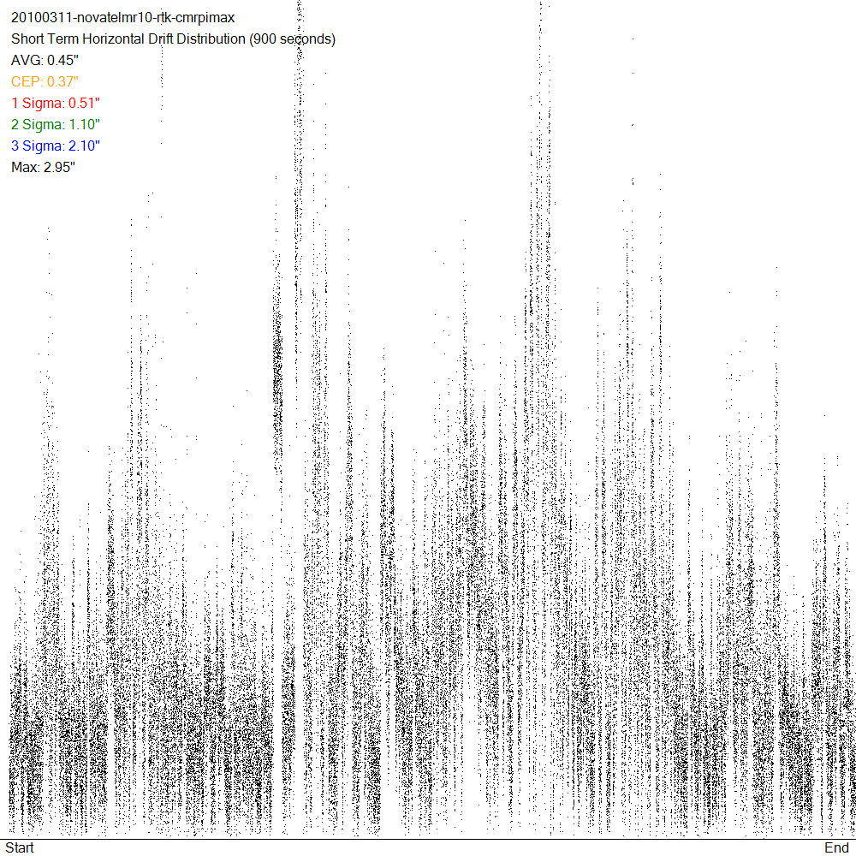Pick the green 2 Sigma: 1.10" label
Viewport: 856px width, 856px height.
point(56,125)
